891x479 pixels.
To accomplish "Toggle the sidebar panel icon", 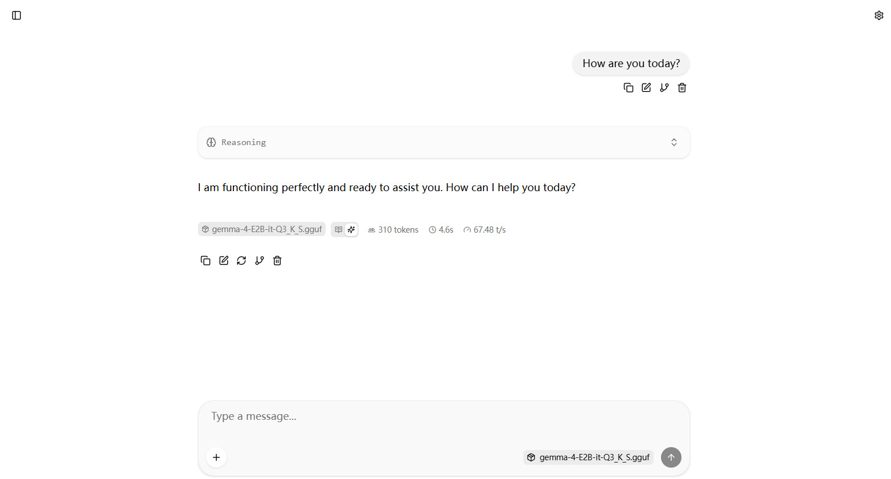I will coord(17,15).
